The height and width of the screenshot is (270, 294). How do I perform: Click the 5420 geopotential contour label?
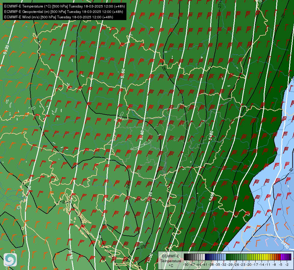click(x=285, y=244)
